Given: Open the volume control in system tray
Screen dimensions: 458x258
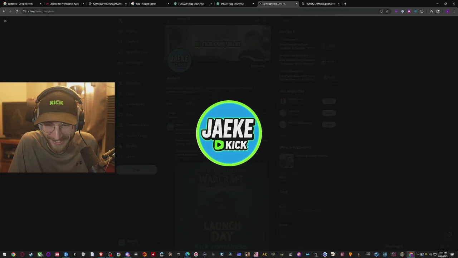Looking at the screenshot, I should [x=430, y=254].
